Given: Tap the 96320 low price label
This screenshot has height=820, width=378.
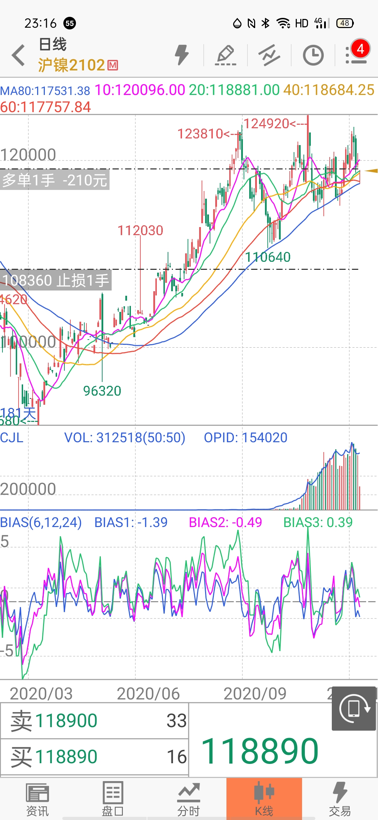Looking at the screenshot, I should (x=102, y=391).
